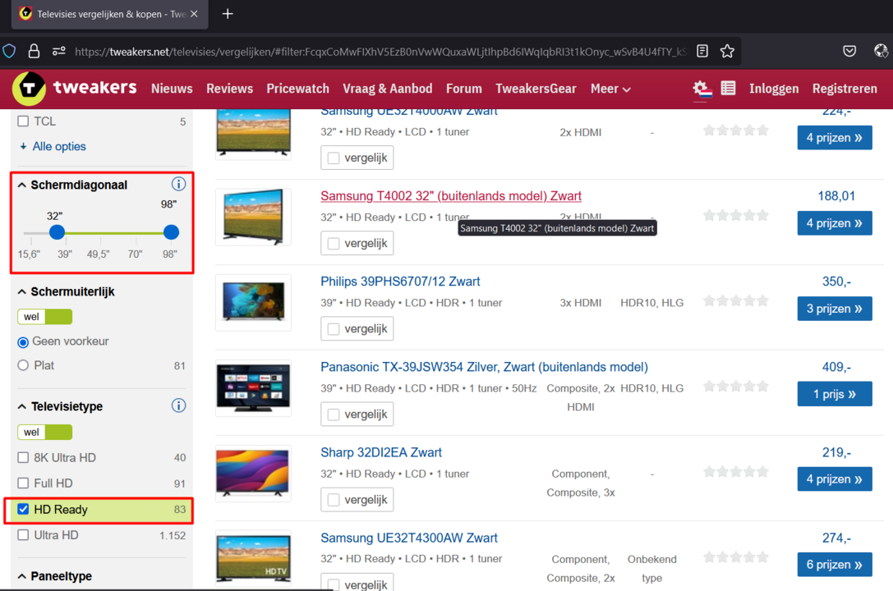This screenshot has height=591, width=893.
Task: Select the Plat radio button
Action: pyautogui.click(x=23, y=365)
